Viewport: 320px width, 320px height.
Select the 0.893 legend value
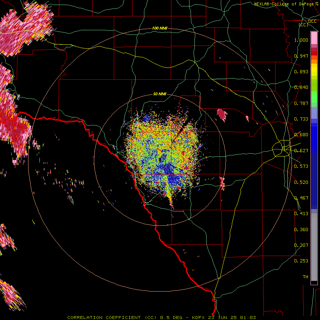point(301,71)
